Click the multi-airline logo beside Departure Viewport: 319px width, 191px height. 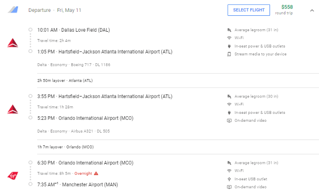pos(13,9)
